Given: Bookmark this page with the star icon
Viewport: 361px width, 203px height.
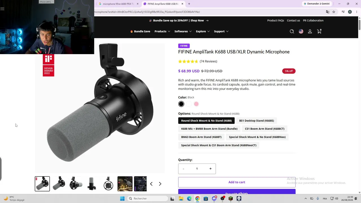Looking at the screenshot, I should tap(334, 12).
